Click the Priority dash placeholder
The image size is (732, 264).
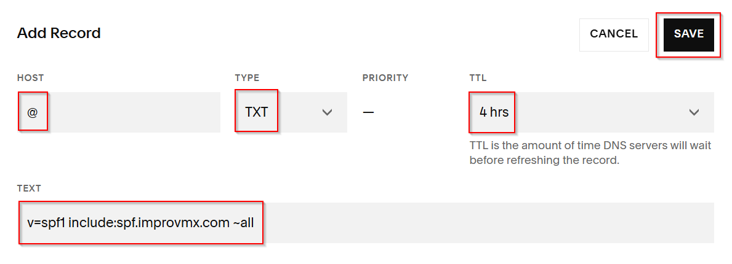tap(368, 112)
